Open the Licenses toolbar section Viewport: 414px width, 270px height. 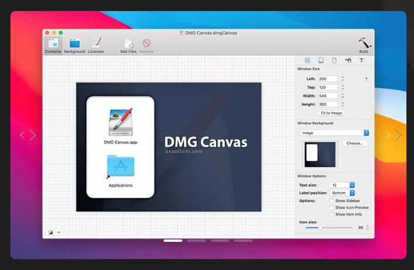(x=96, y=46)
